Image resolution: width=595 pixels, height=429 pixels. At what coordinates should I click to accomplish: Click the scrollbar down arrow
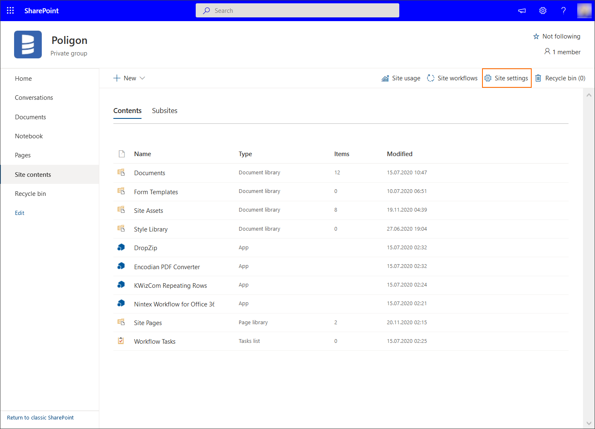pos(589,423)
